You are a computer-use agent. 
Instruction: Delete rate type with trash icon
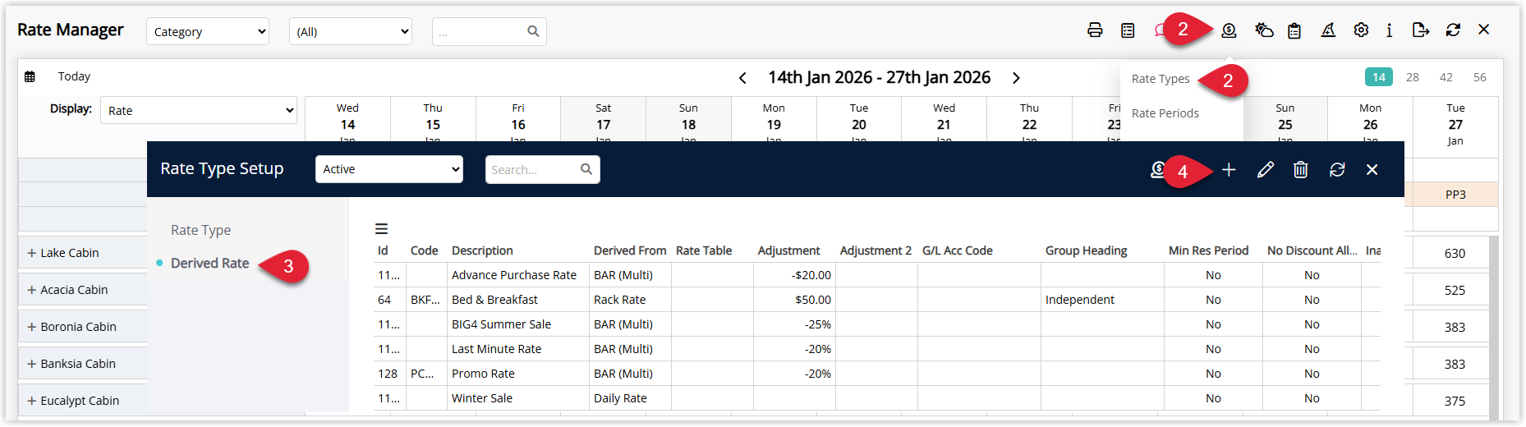click(x=1301, y=170)
